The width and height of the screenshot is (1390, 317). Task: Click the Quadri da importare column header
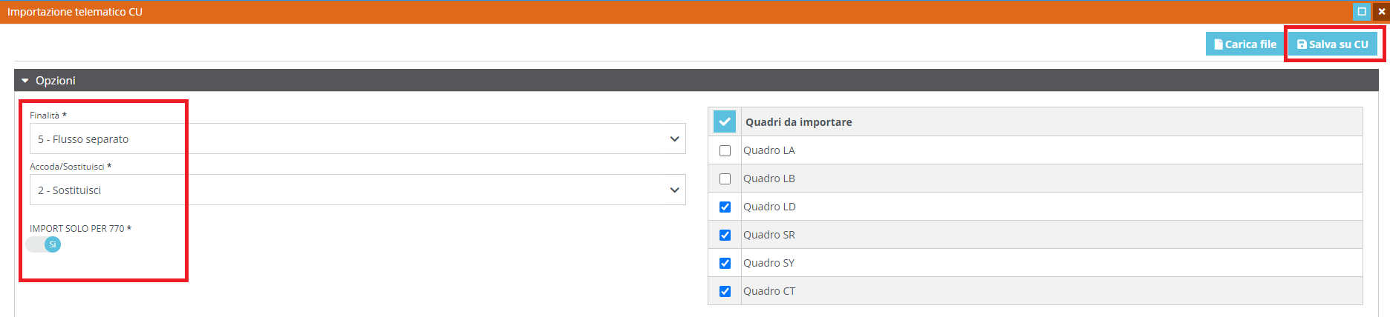click(x=798, y=122)
